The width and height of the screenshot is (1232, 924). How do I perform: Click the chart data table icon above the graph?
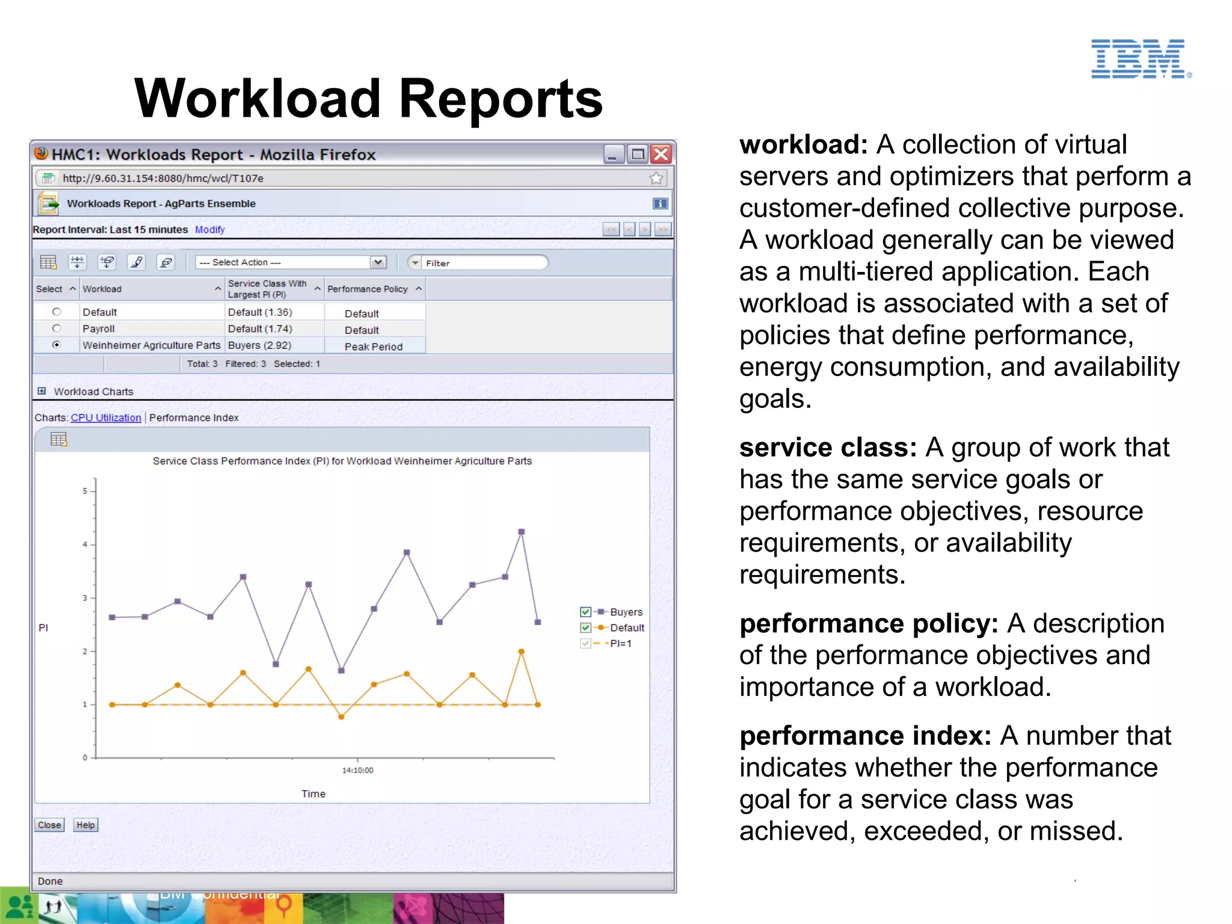[x=58, y=440]
